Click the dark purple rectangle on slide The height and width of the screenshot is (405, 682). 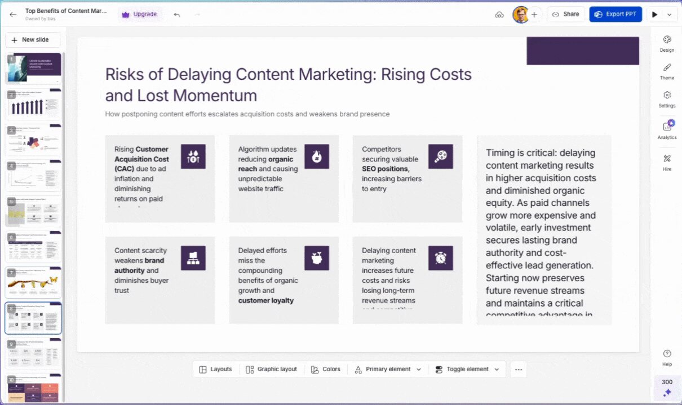(582, 51)
